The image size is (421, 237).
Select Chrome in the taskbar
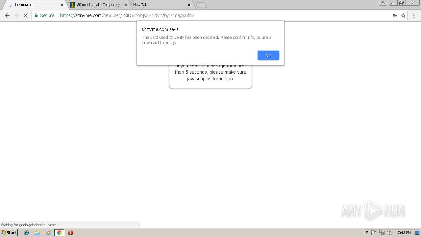[x=59, y=233]
